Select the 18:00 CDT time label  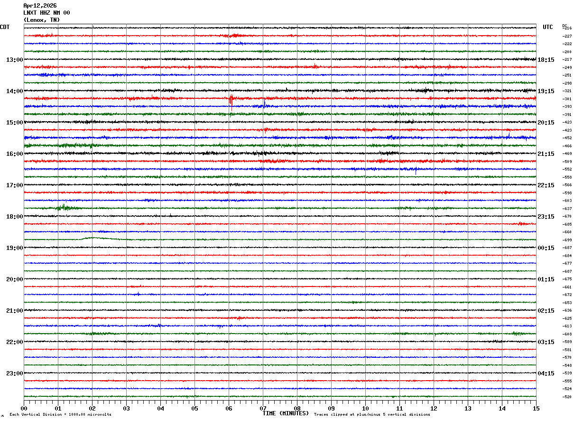[x=14, y=217]
